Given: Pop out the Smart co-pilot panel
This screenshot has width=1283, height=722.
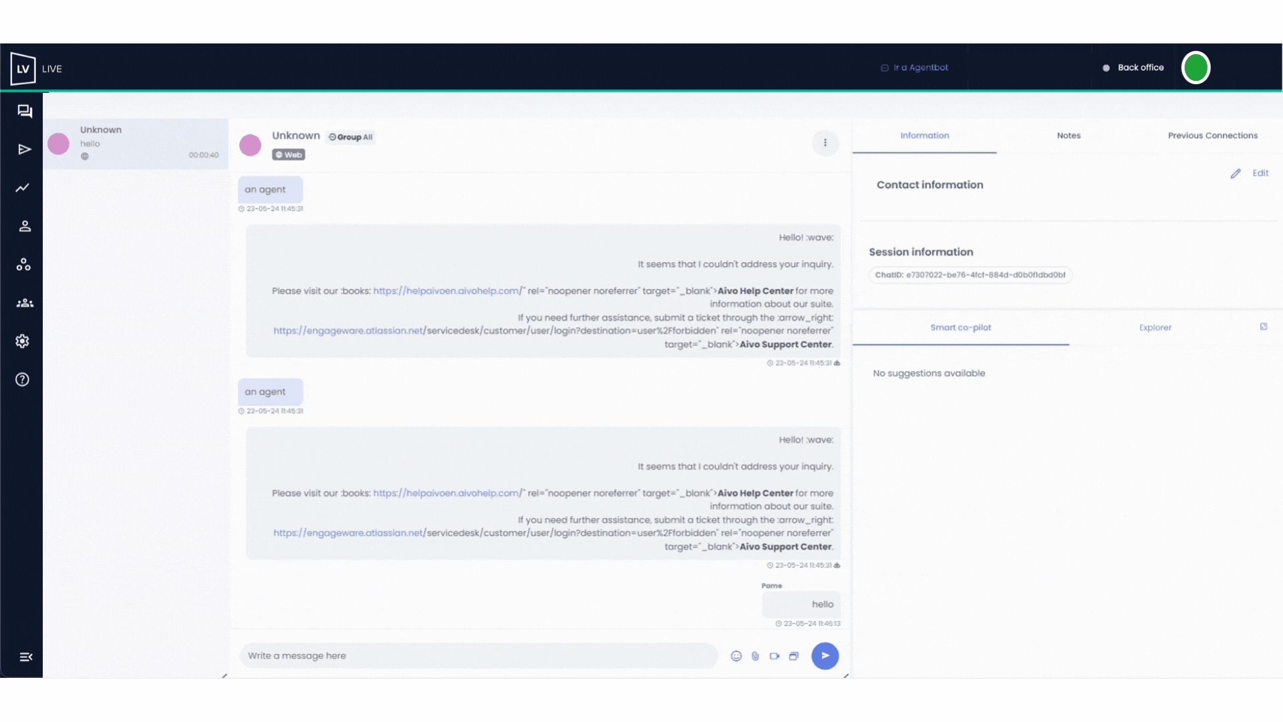Looking at the screenshot, I should (x=1264, y=327).
